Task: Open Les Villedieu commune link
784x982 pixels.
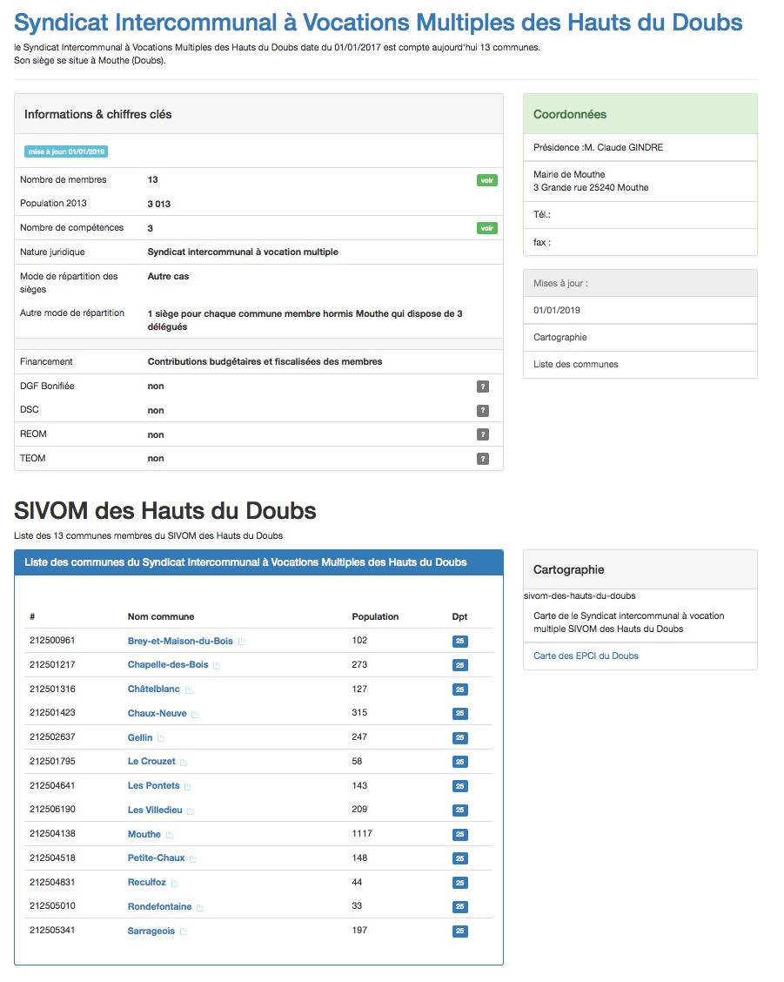Action: (x=155, y=810)
